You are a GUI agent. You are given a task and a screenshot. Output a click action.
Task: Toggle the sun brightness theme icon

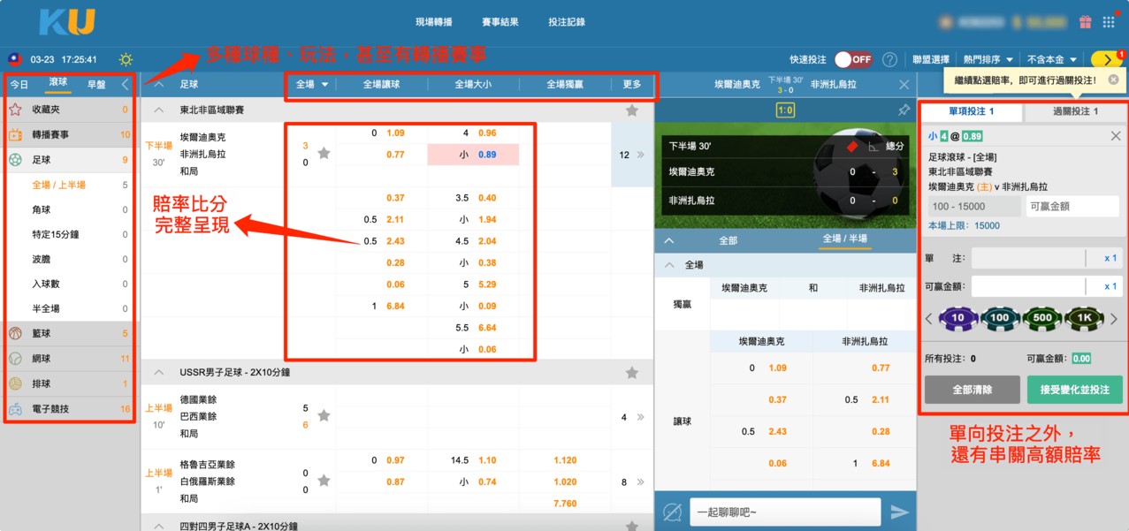click(x=126, y=60)
